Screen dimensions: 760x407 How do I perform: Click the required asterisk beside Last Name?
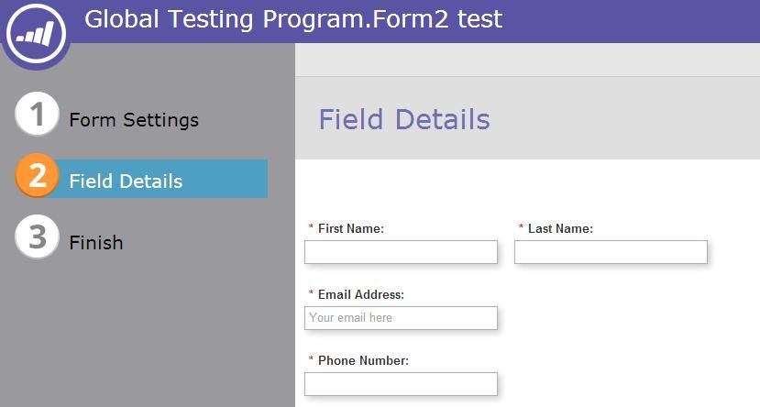pyautogui.click(x=521, y=228)
